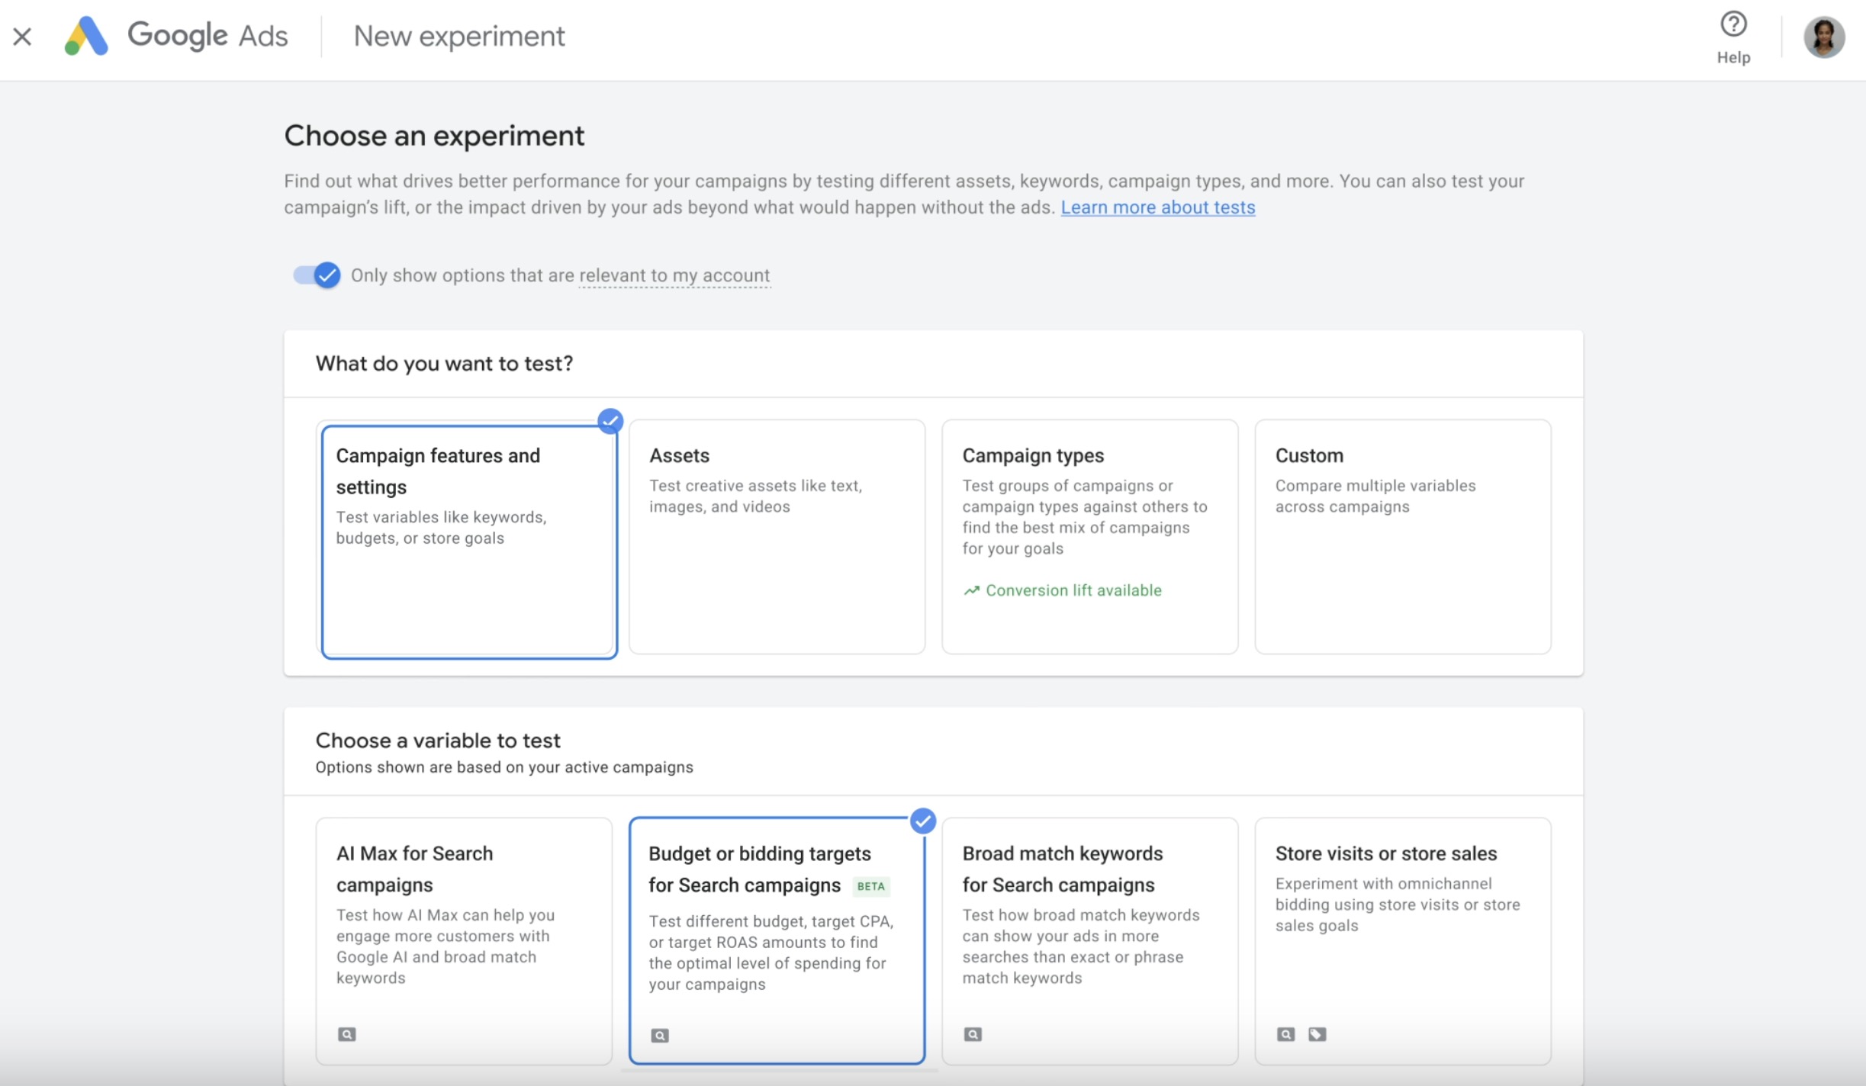1866x1086 pixels.
Task: Click the Conversion lift trending arrow icon
Action: tap(971, 590)
